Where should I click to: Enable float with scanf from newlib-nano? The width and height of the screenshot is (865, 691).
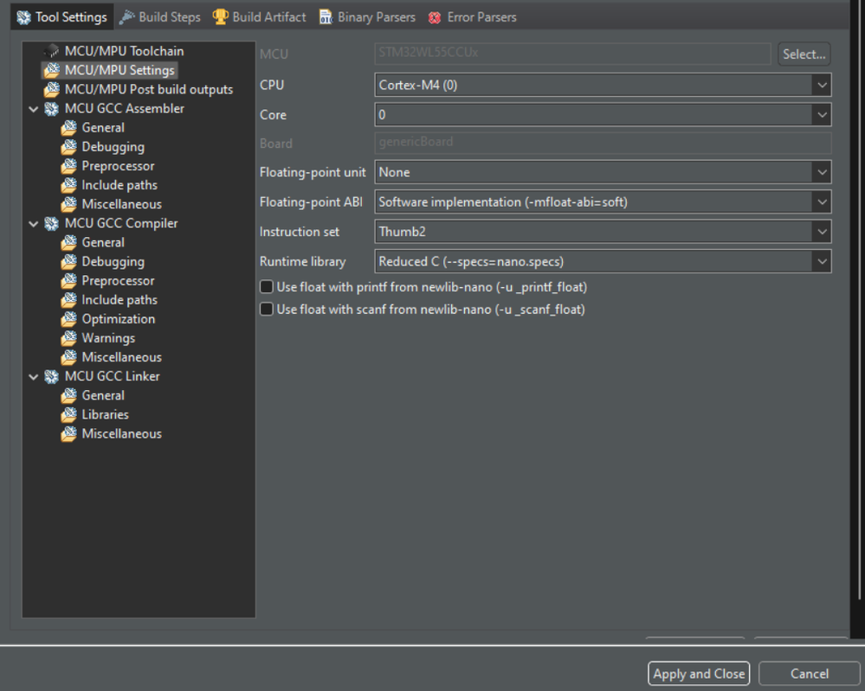(267, 309)
